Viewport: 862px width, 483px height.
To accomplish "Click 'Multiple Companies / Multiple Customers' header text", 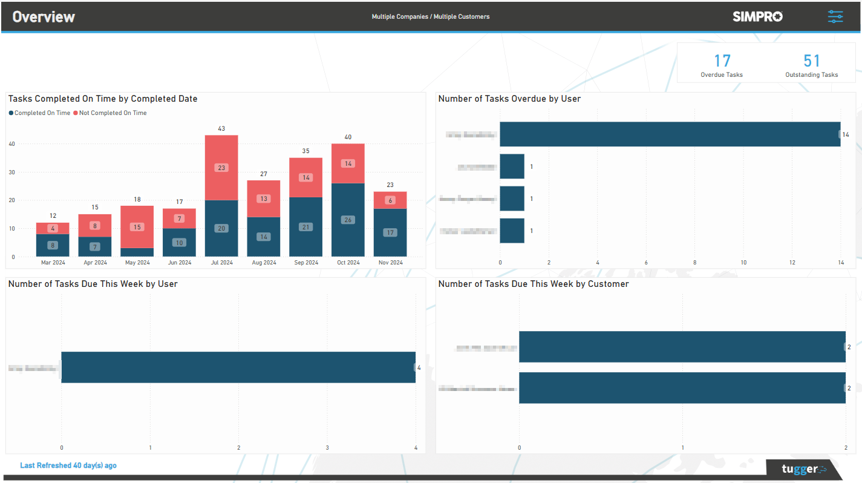I will point(430,16).
